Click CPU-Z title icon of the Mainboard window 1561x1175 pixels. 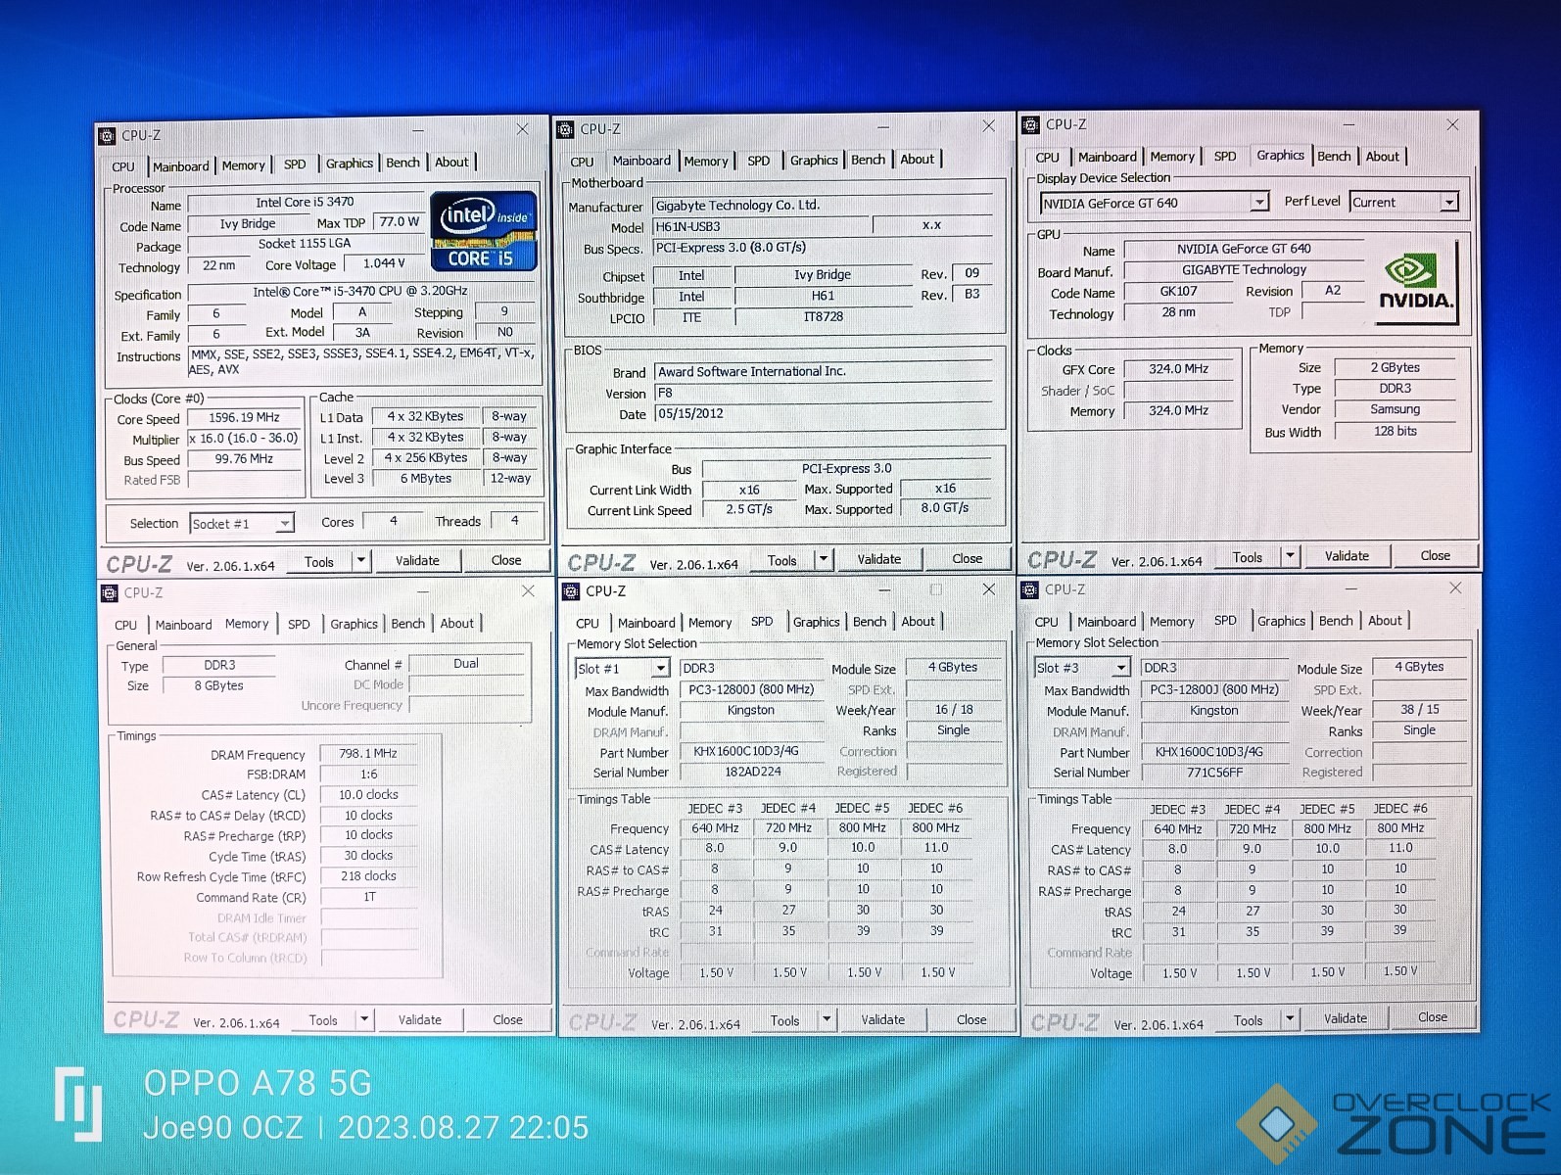(x=565, y=129)
